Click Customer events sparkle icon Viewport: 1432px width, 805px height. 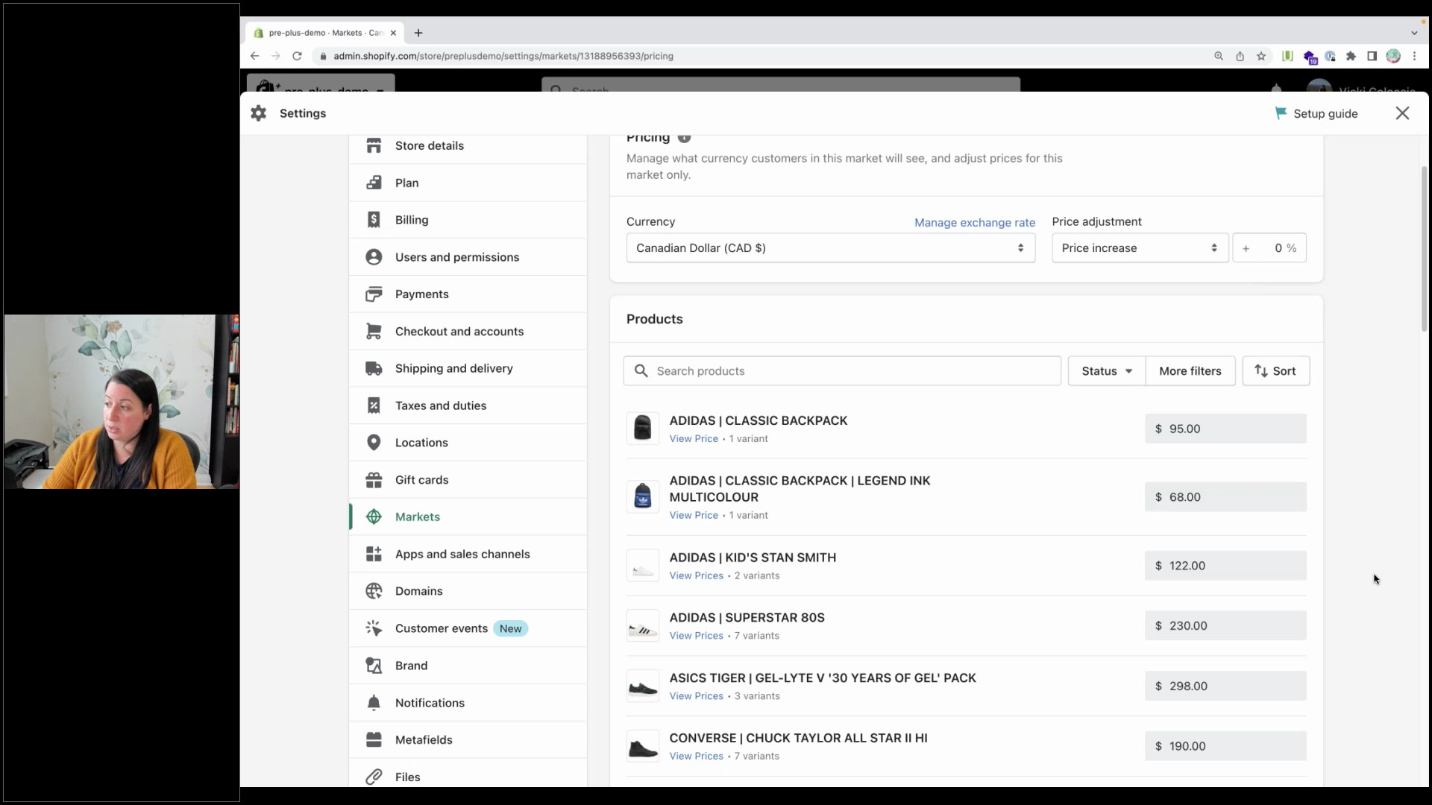click(x=374, y=628)
